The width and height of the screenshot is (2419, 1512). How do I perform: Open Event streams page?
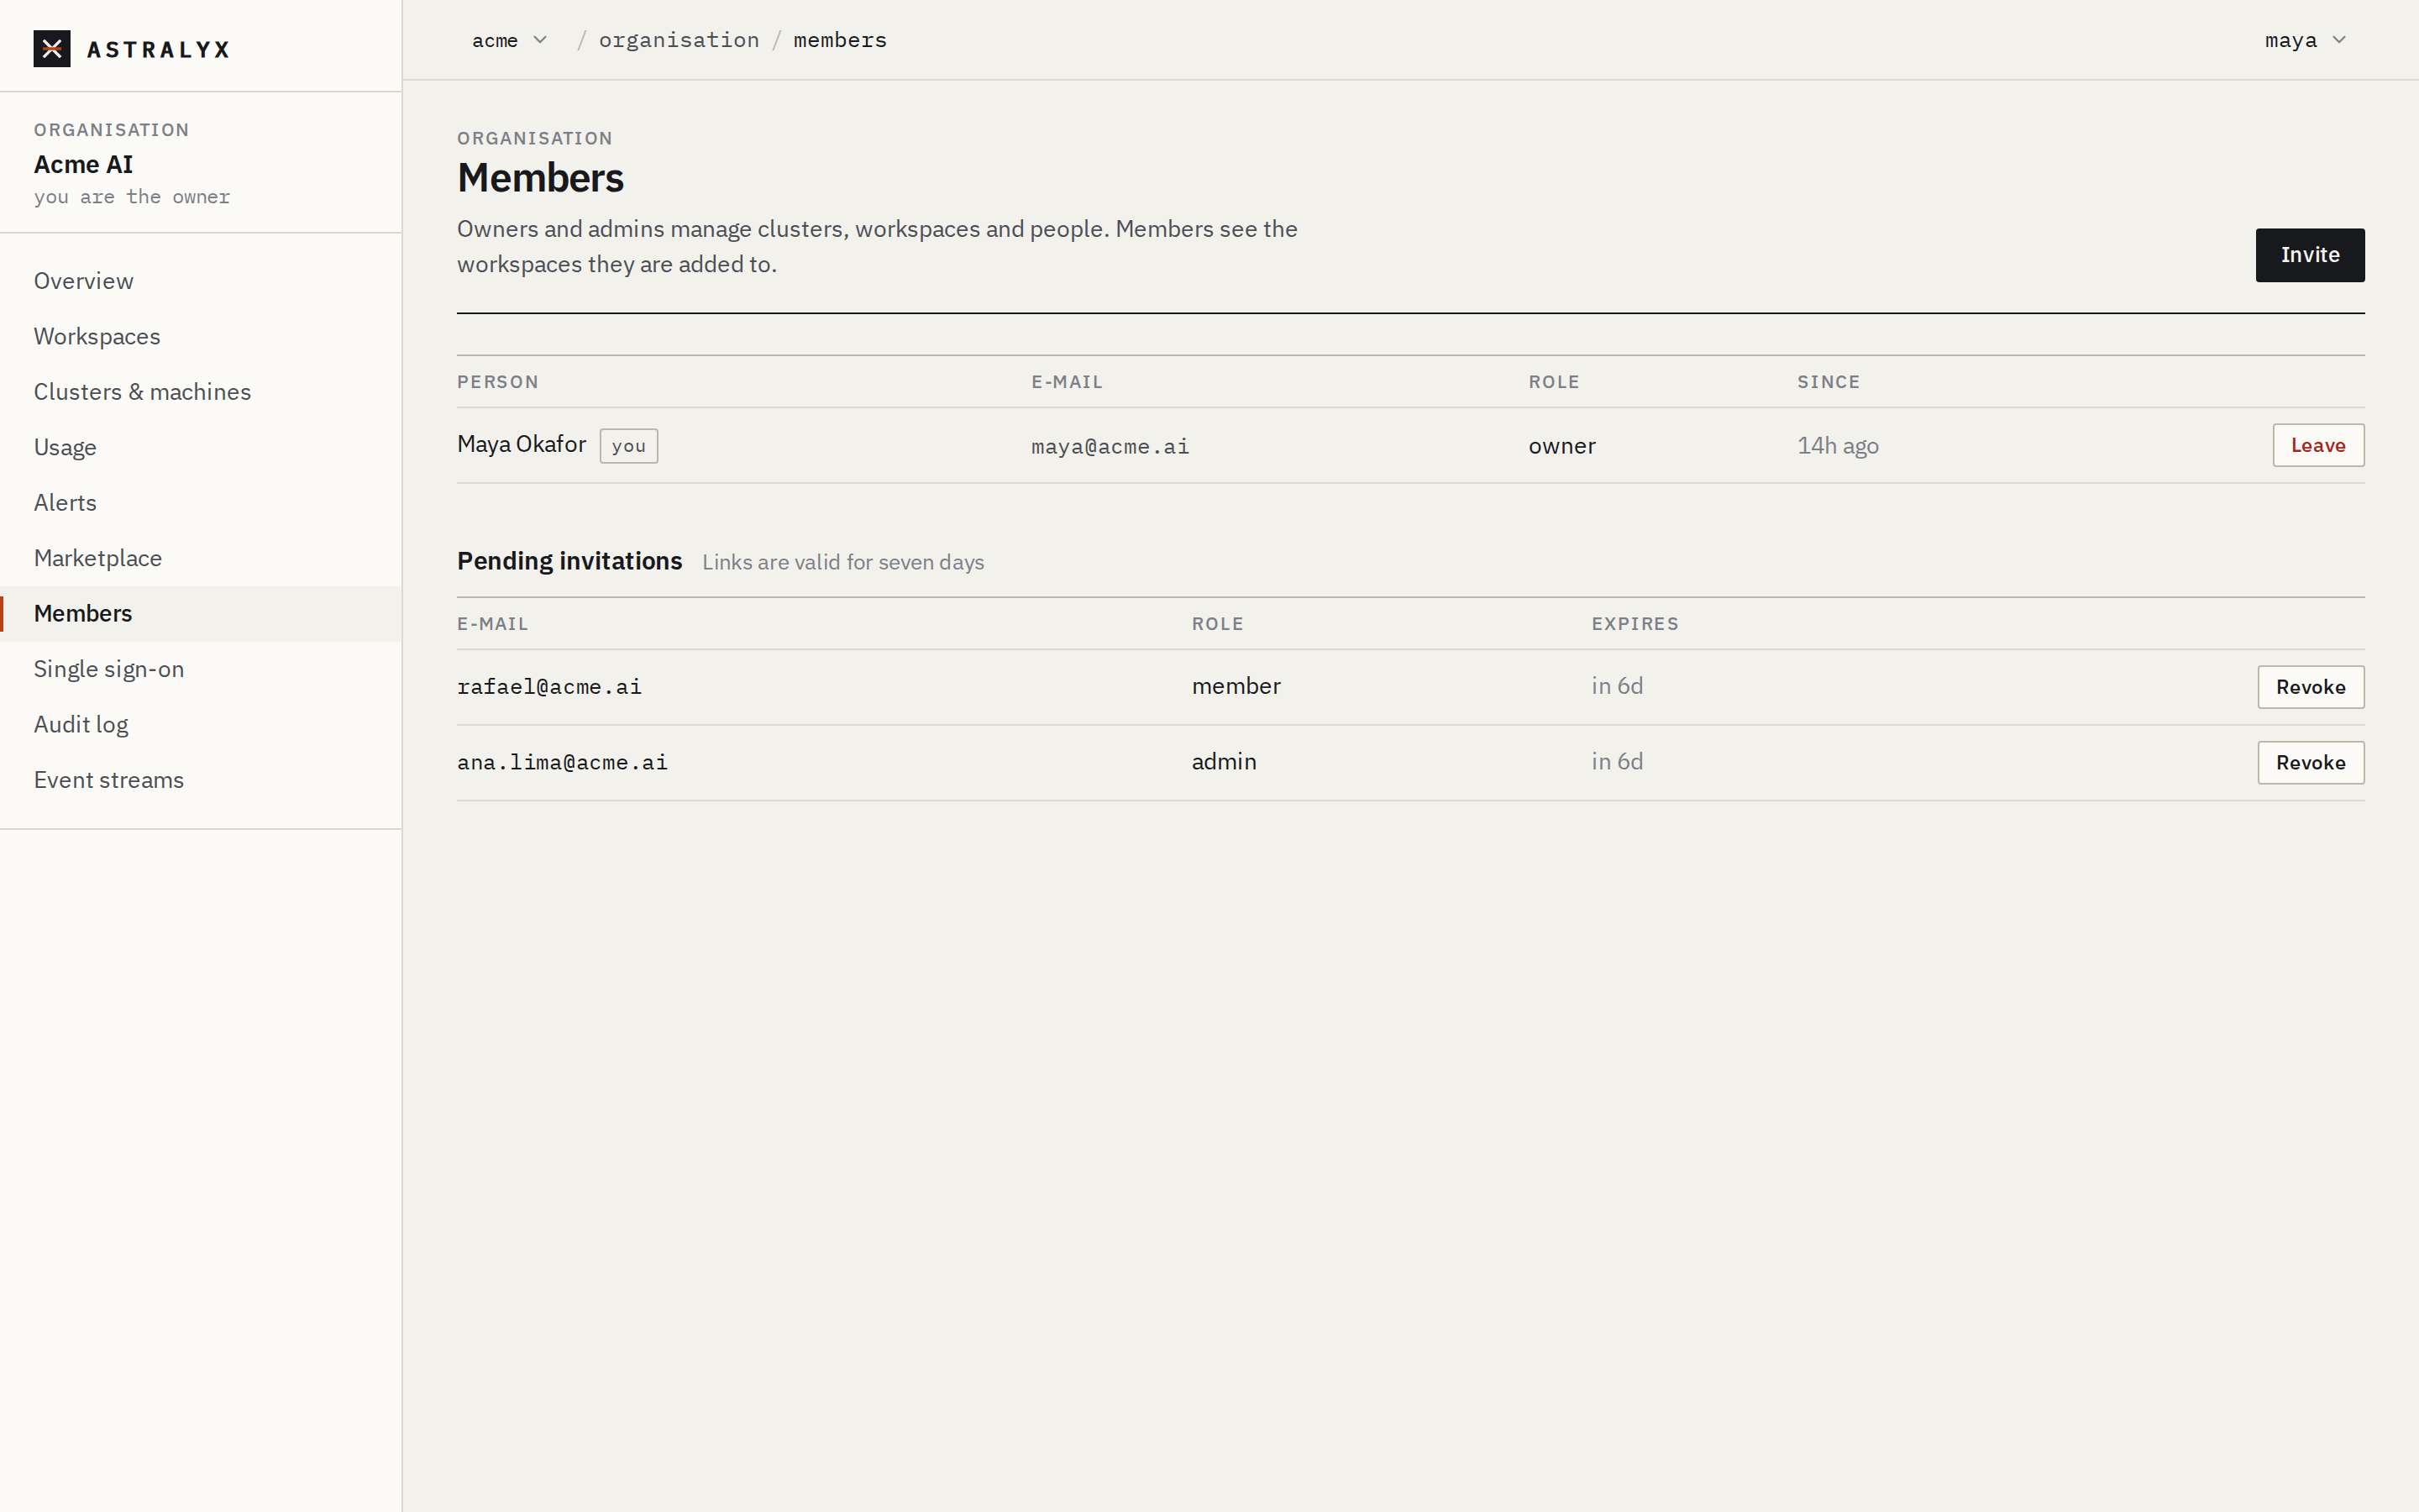pyautogui.click(x=201, y=780)
